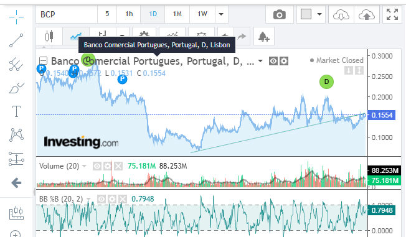Select the XABCD pattern tool

(x=16, y=135)
